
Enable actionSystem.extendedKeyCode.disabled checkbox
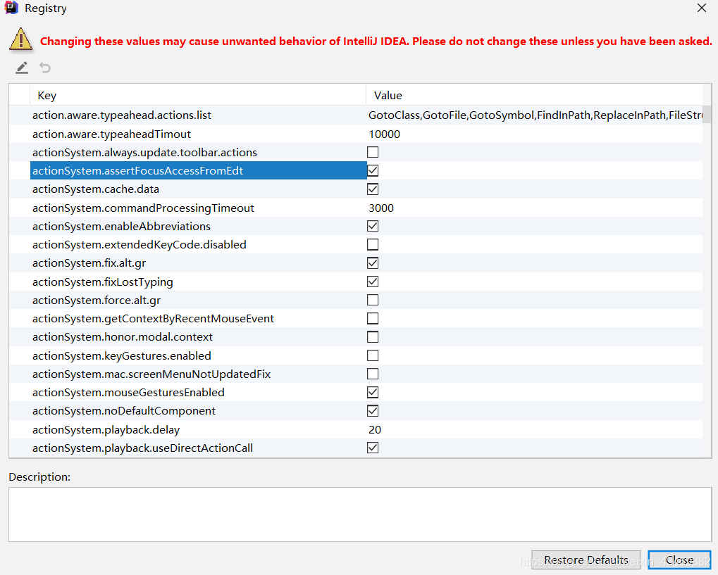click(373, 244)
